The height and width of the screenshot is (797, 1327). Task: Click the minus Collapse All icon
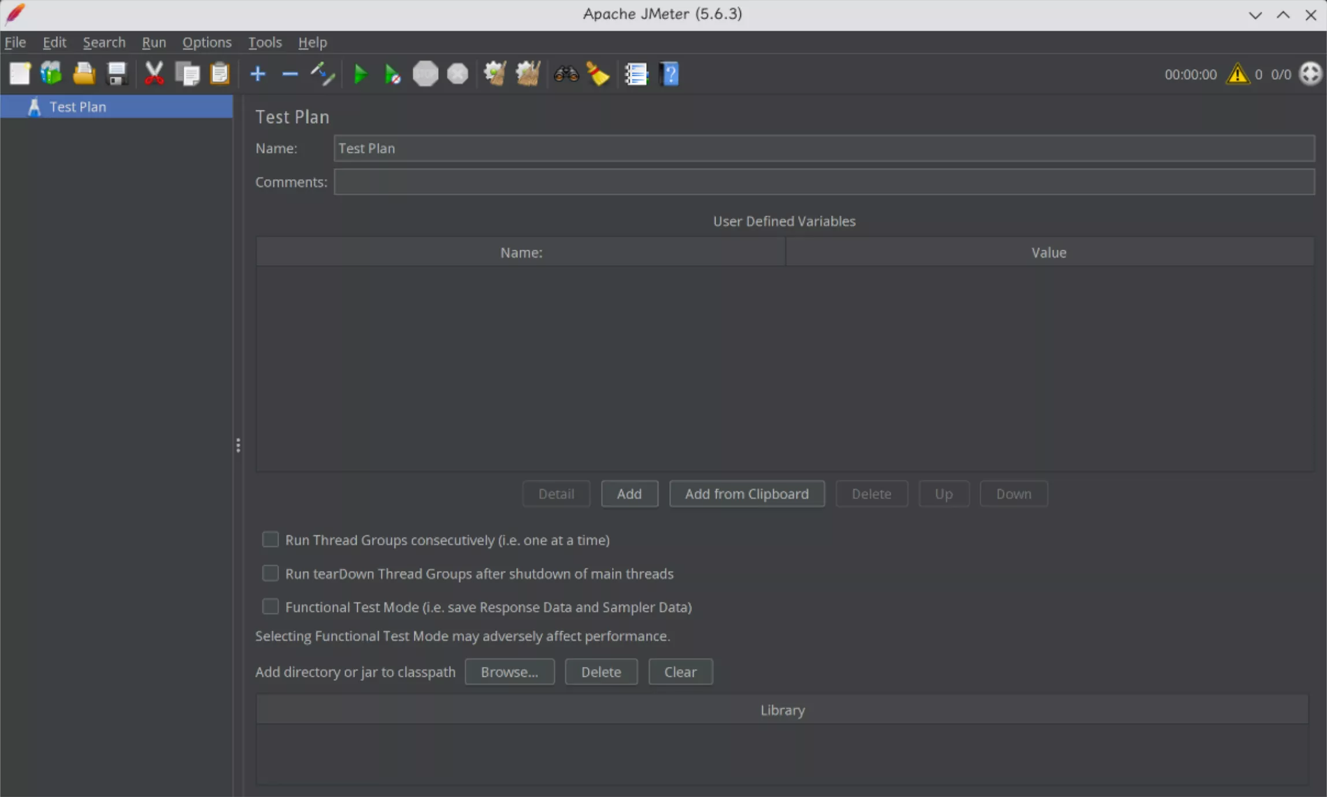pos(290,74)
